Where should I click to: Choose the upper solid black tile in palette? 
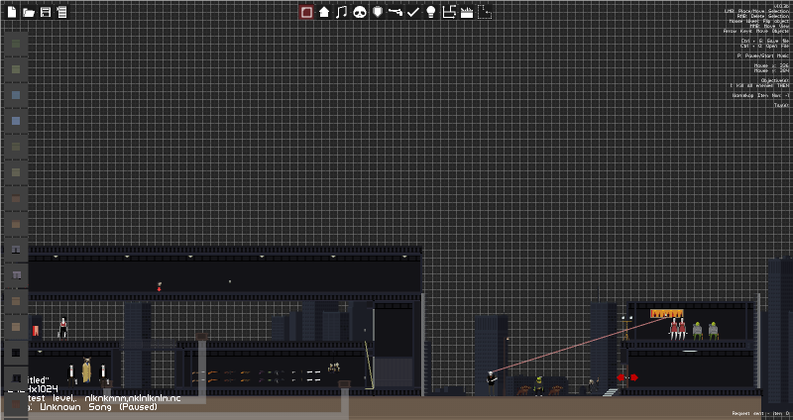point(16,353)
